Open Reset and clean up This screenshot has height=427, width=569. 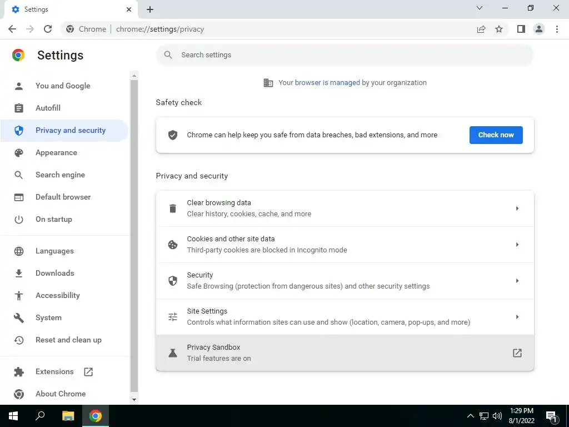coord(64,340)
